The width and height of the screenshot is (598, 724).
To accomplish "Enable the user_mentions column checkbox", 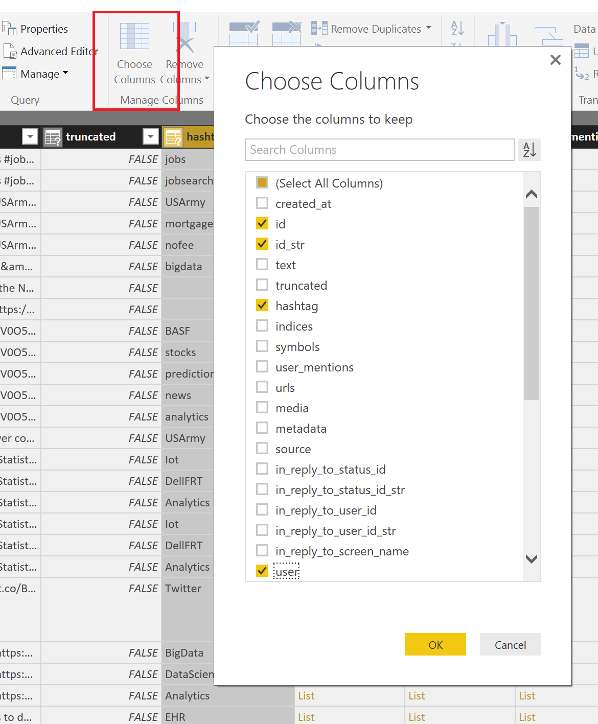I will tap(262, 367).
